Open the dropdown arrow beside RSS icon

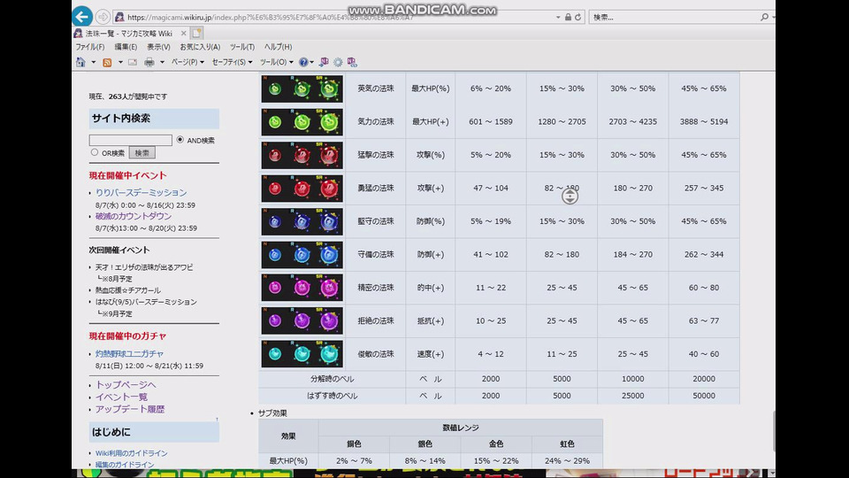point(120,62)
